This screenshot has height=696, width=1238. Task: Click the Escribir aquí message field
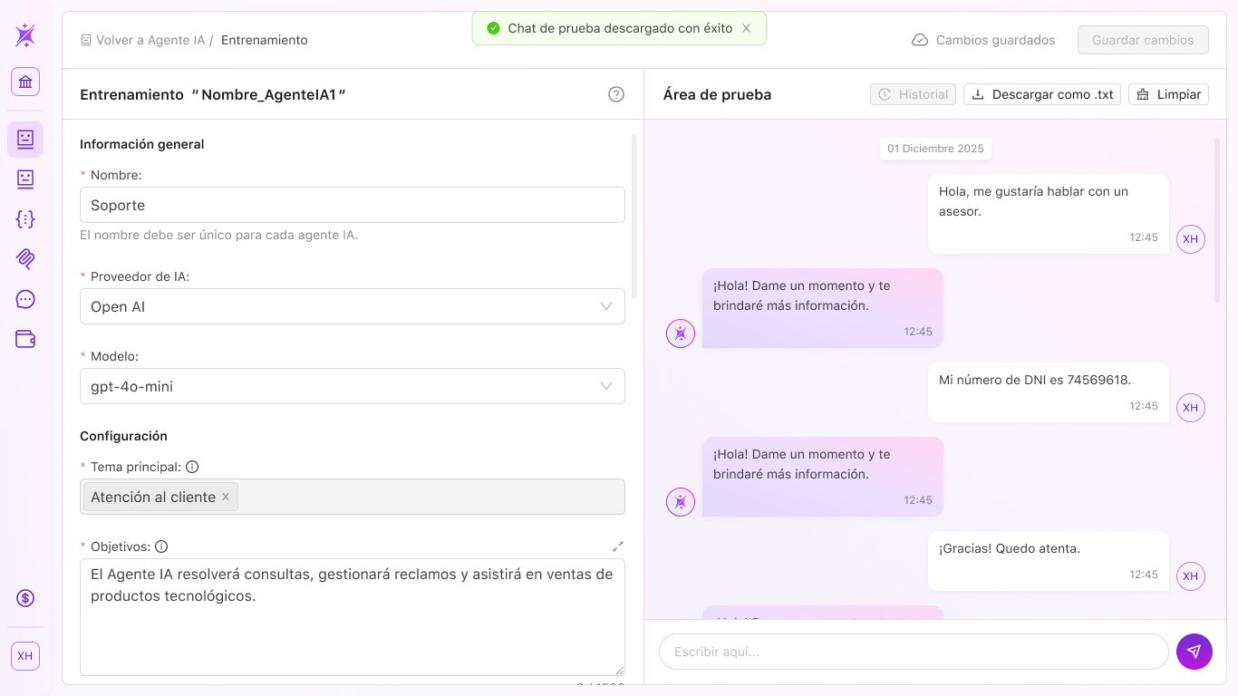[x=914, y=652]
